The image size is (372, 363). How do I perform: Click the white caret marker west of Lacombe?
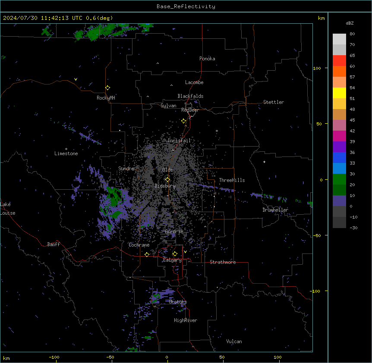click(171, 85)
